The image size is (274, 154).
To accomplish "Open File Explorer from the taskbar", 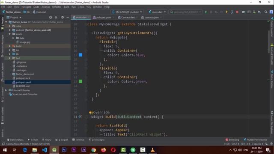I will pyautogui.click(x=35, y=150).
